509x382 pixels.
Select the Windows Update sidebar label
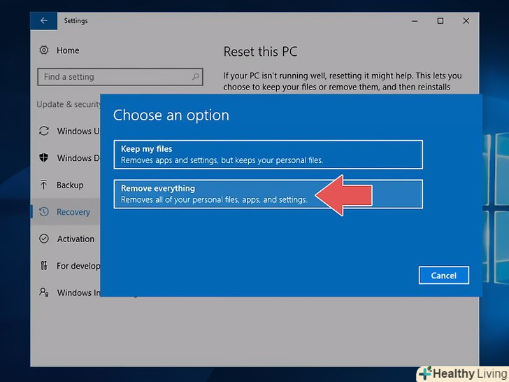78,132
